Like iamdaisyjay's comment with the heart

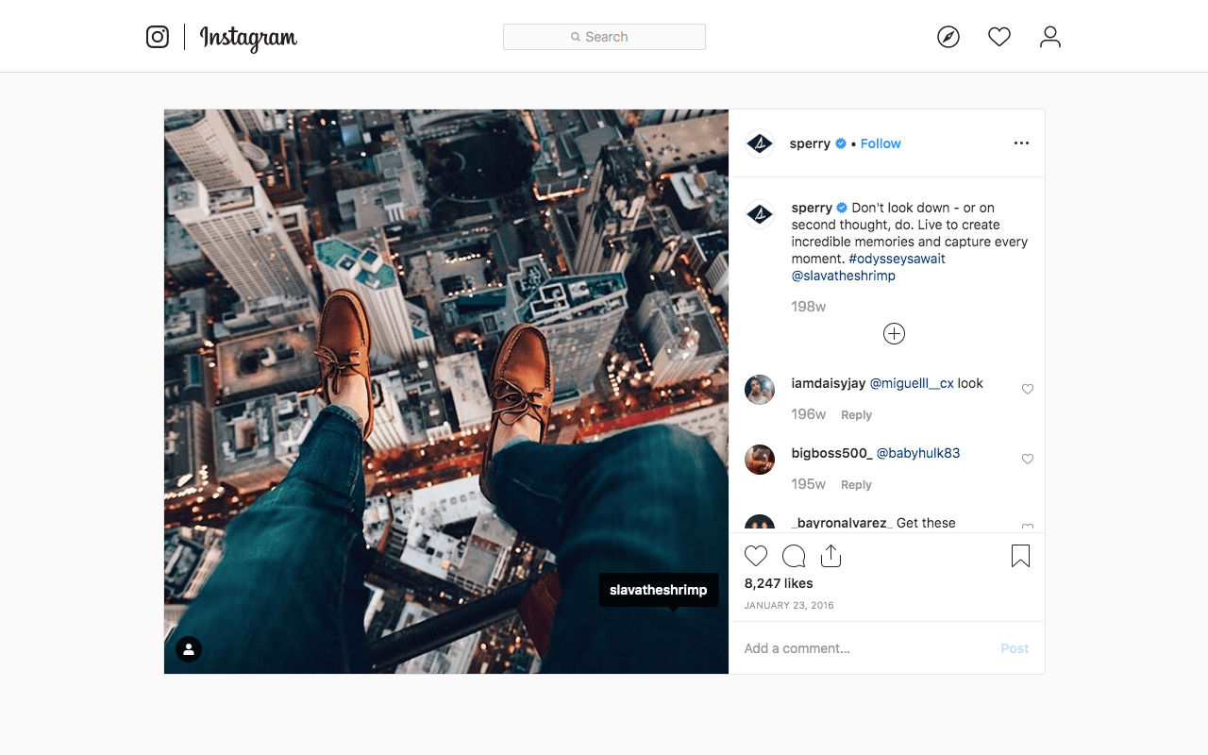(x=1028, y=389)
